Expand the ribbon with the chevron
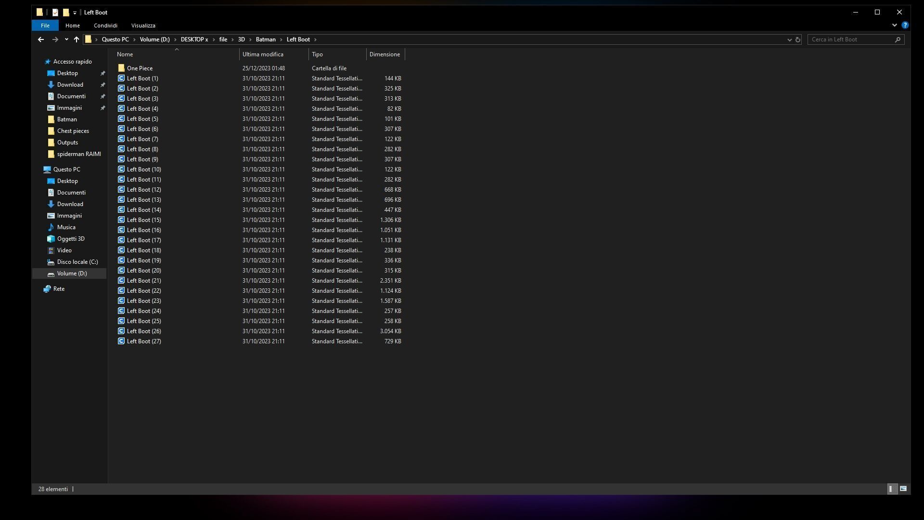Image resolution: width=924 pixels, height=520 pixels. coord(894,25)
